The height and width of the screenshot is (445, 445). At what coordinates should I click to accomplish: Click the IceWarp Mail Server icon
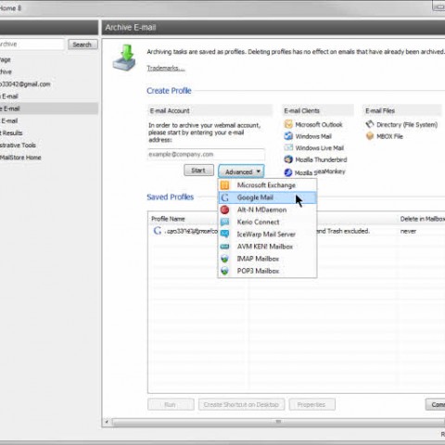pyautogui.click(x=224, y=235)
